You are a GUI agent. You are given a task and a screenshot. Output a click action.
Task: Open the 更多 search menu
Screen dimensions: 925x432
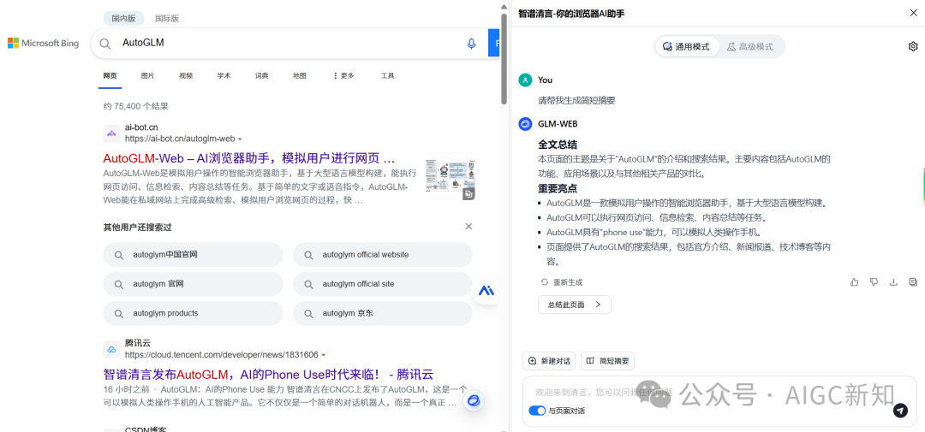pyautogui.click(x=343, y=76)
